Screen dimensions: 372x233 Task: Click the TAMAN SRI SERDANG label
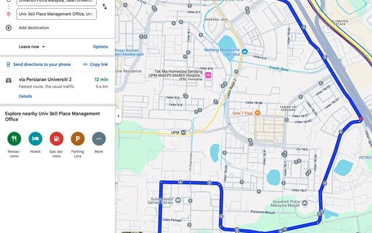pyautogui.click(x=288, y=108)
